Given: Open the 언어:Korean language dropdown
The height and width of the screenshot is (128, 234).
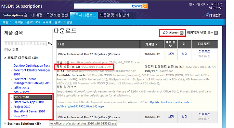Looking at the screenshot, I should (181, 33).
